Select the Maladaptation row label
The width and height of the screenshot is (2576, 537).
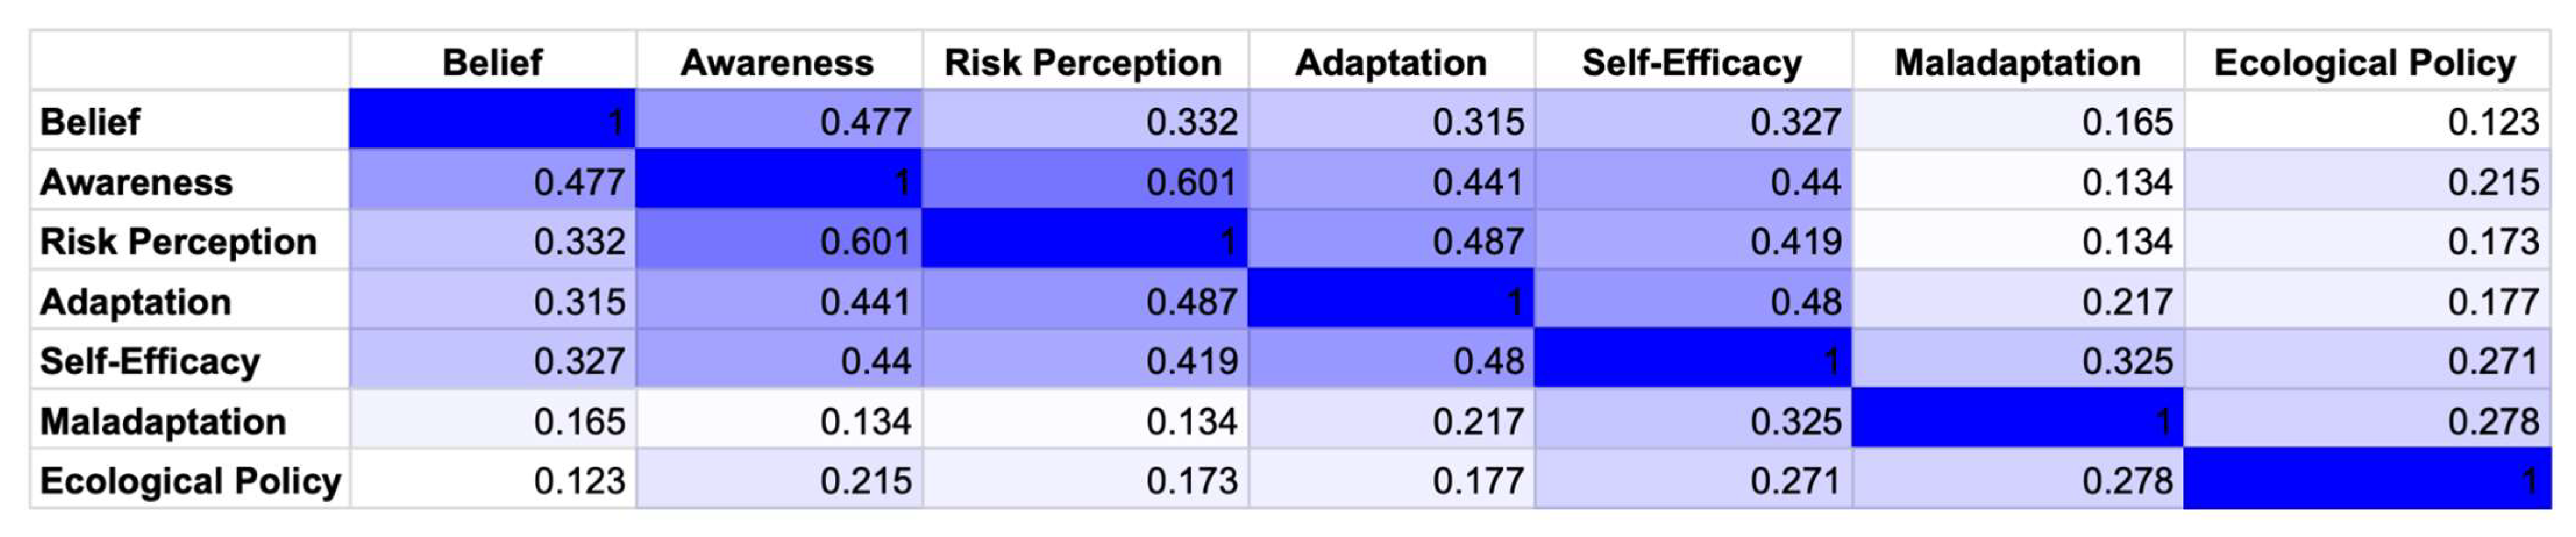tap(163, 421)
